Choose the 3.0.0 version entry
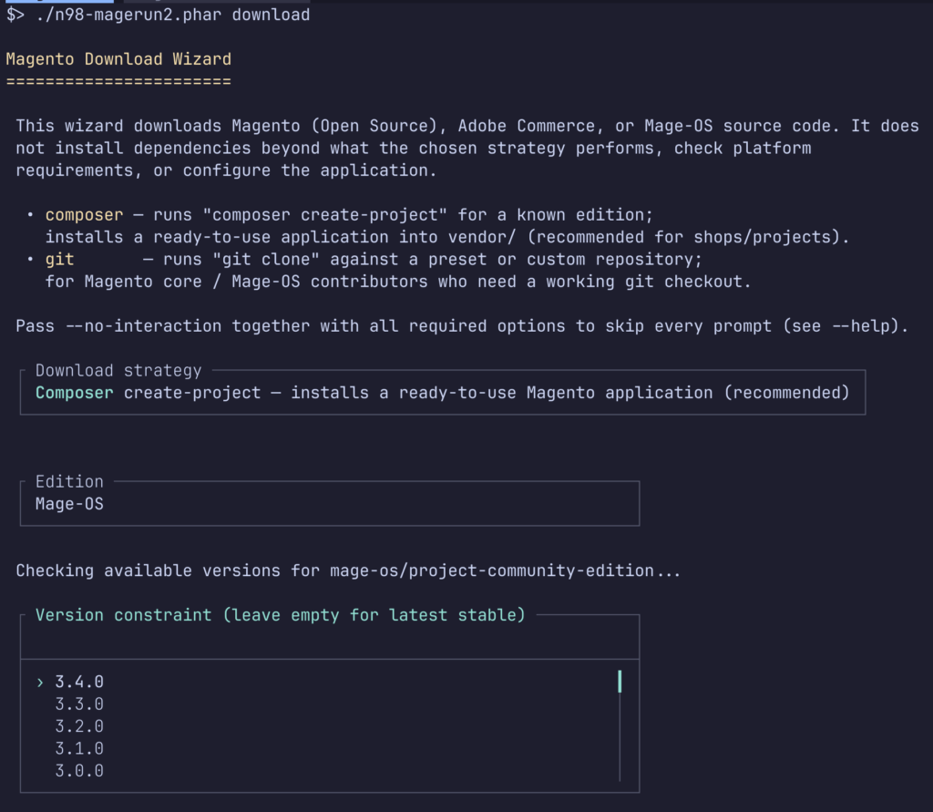The height and width of the screenshot is (812, 933). click(x=79, y=771)
